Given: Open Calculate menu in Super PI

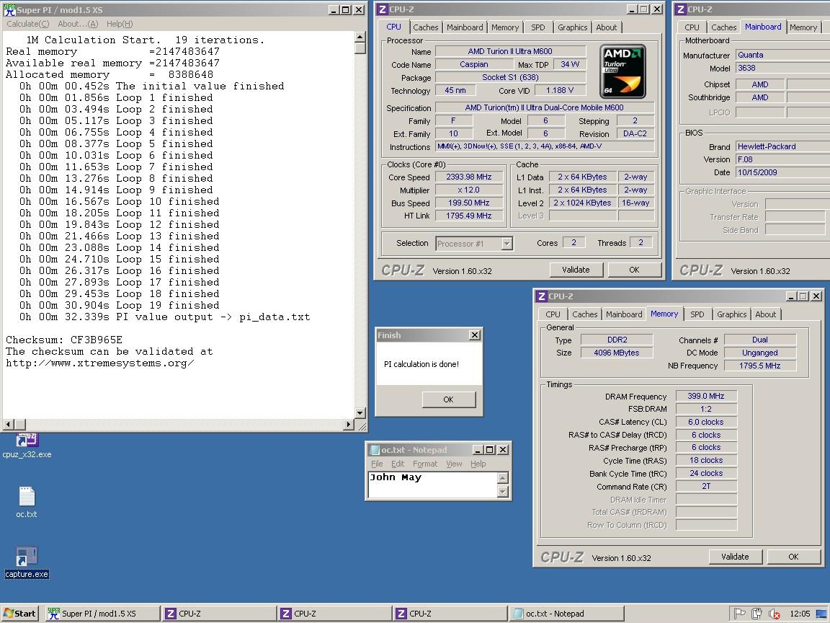Looking at the screenshot, I should click(x=27, y=24).
